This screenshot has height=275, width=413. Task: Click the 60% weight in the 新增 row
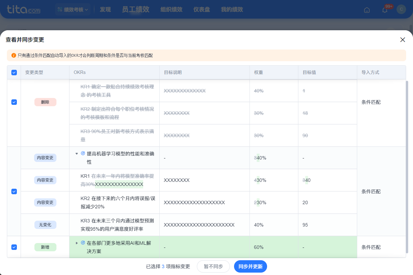259,247
